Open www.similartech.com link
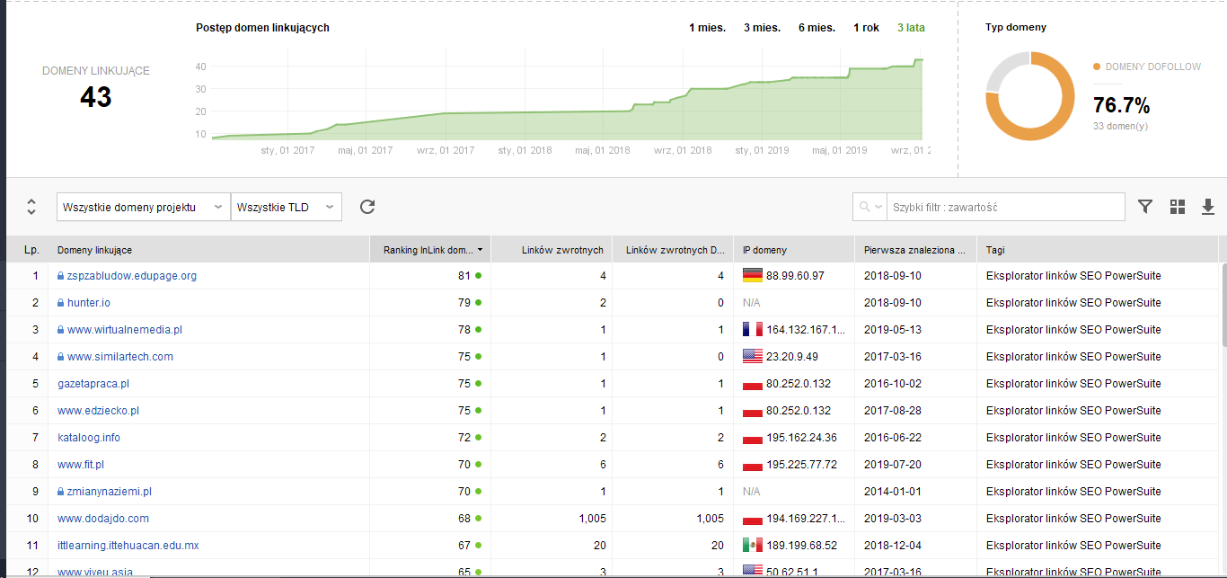This screenshot has height=578, width=1227. click(120, 357)
